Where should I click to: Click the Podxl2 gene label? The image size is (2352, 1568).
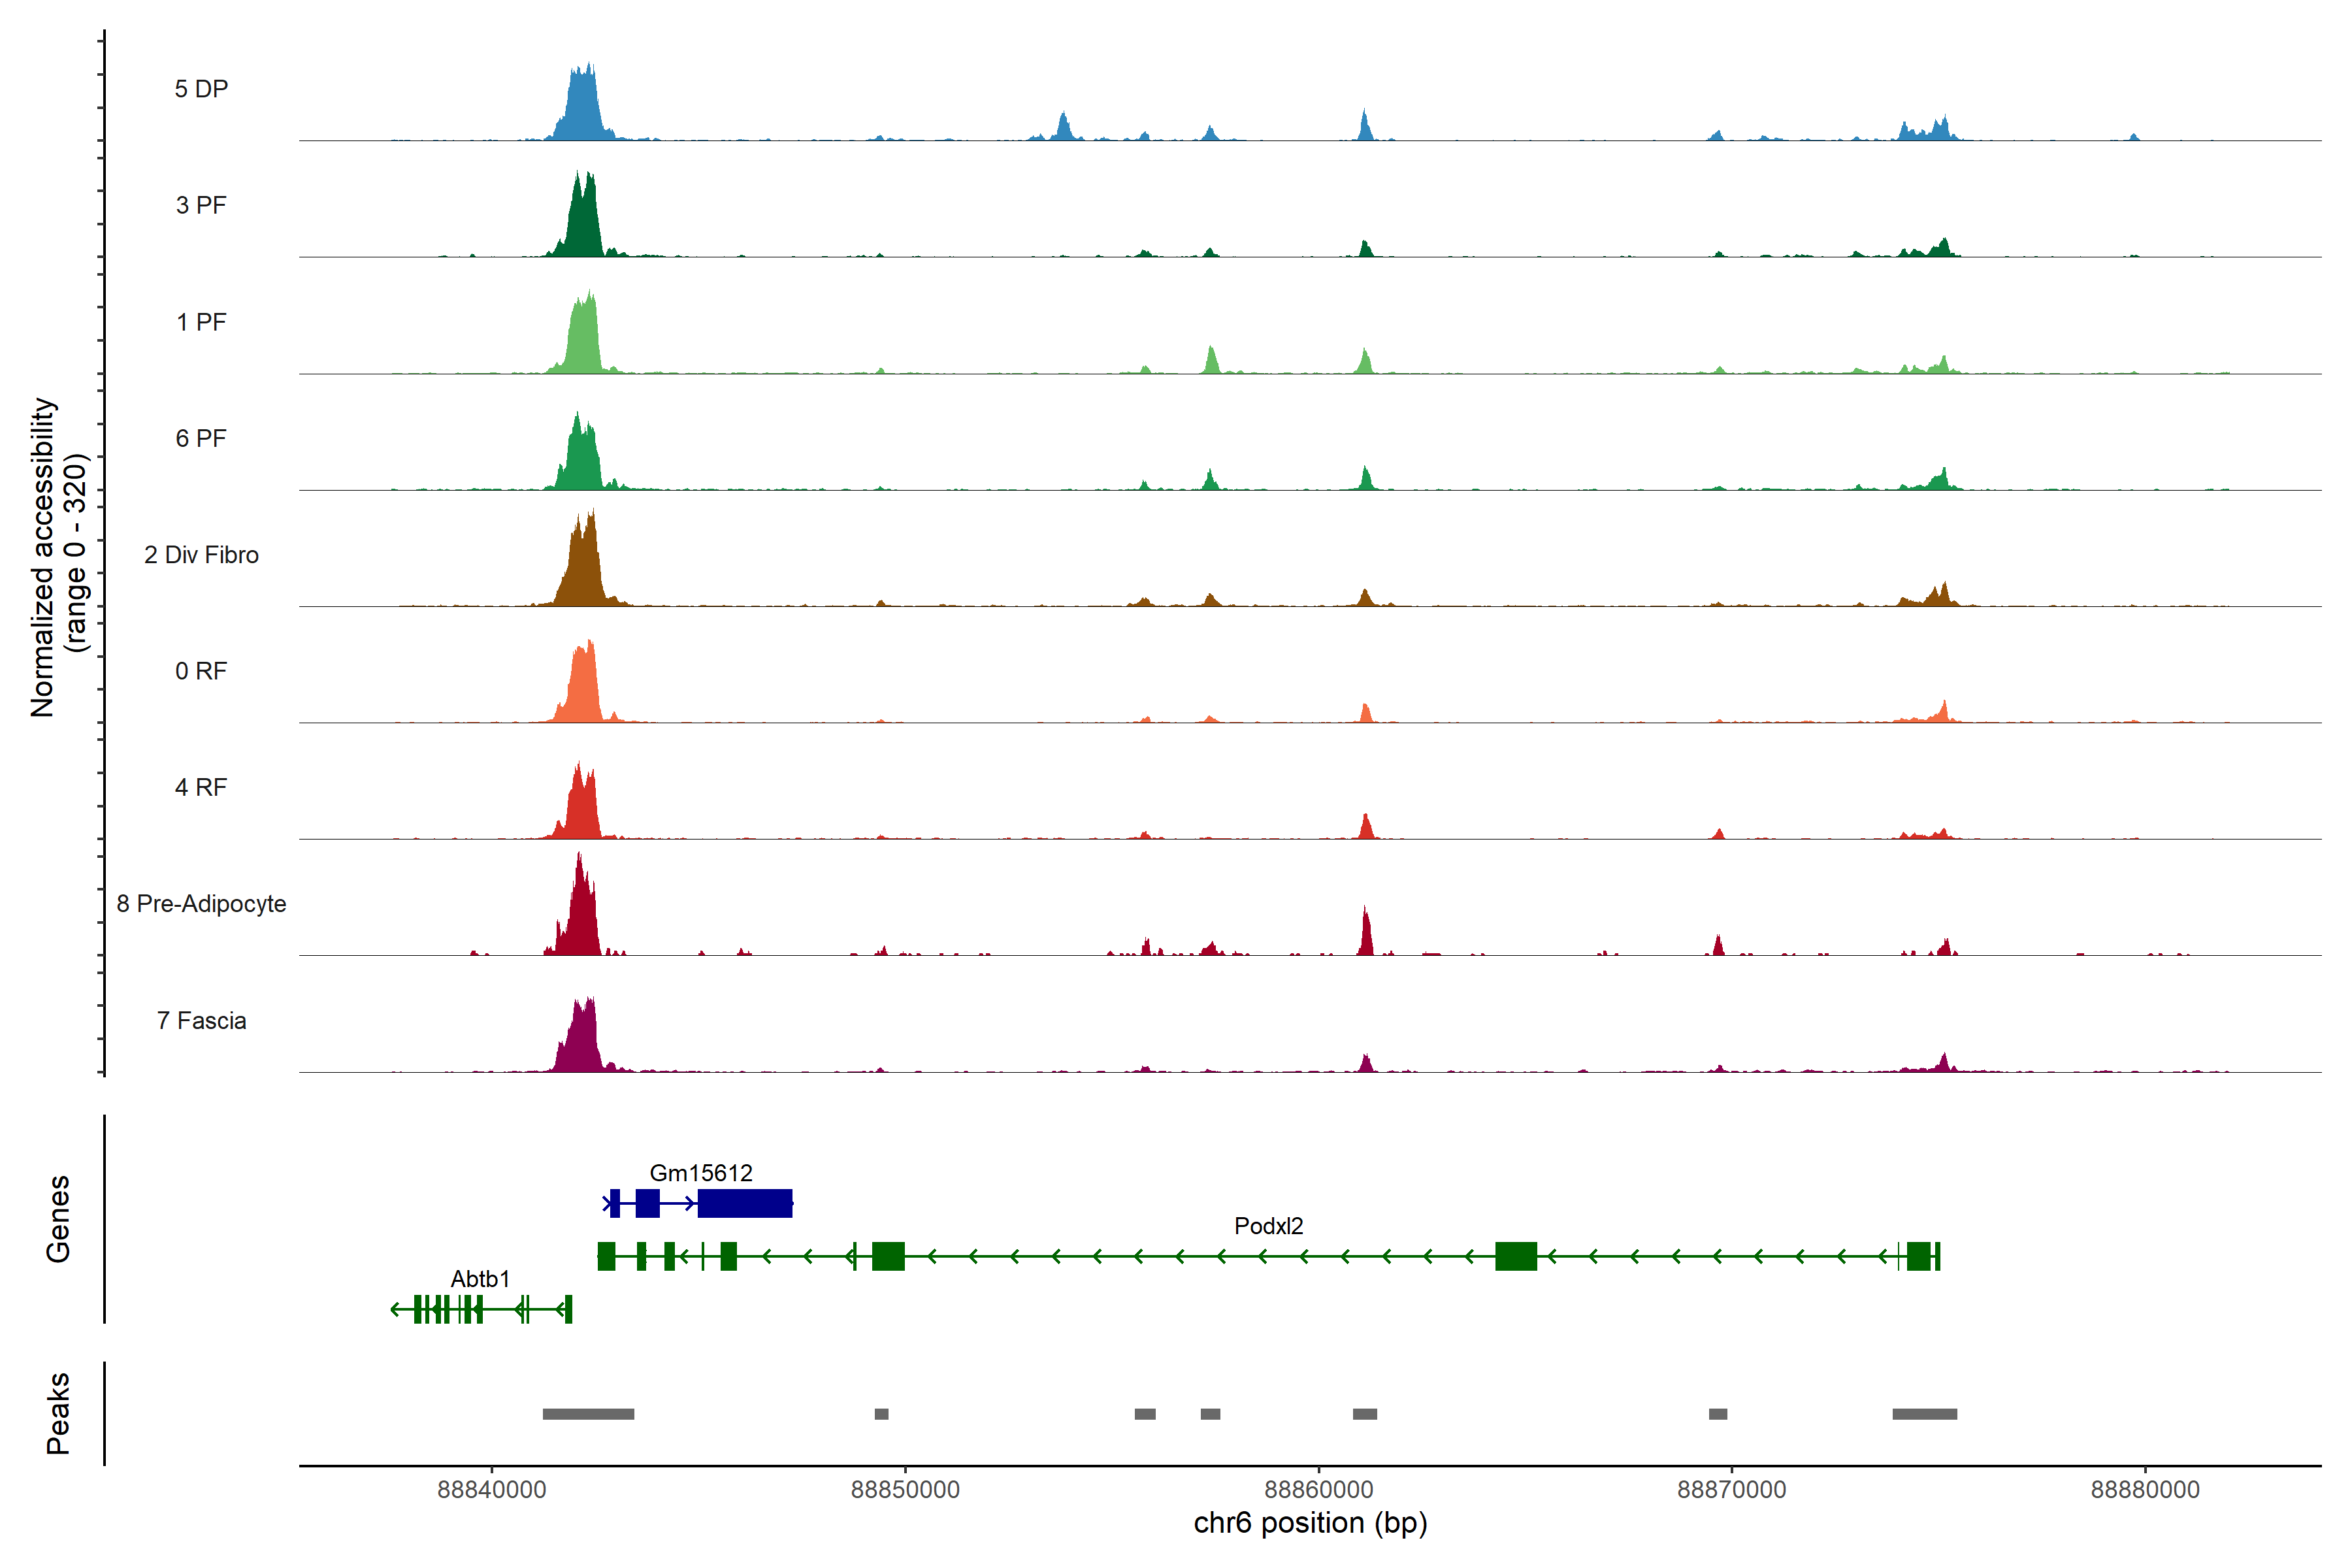(x=1268, y=1226)
